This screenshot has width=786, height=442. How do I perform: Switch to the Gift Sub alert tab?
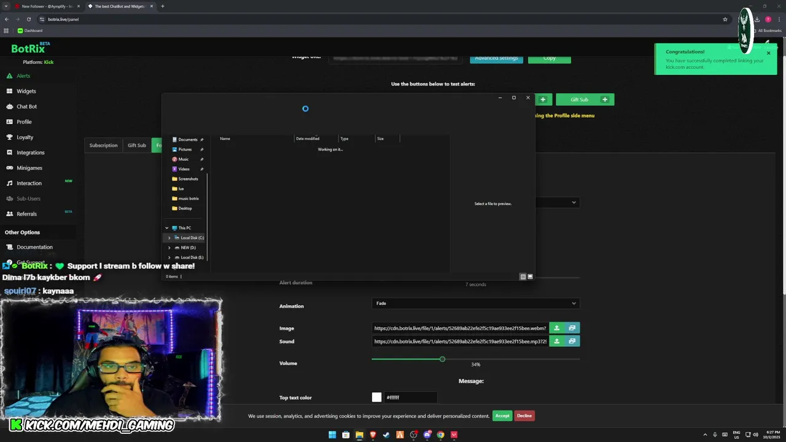(136, 145)
